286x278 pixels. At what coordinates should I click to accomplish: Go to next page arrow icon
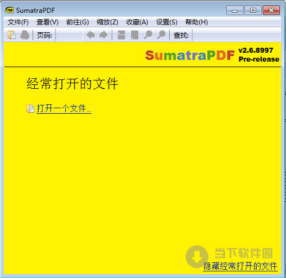pos(103,35)
